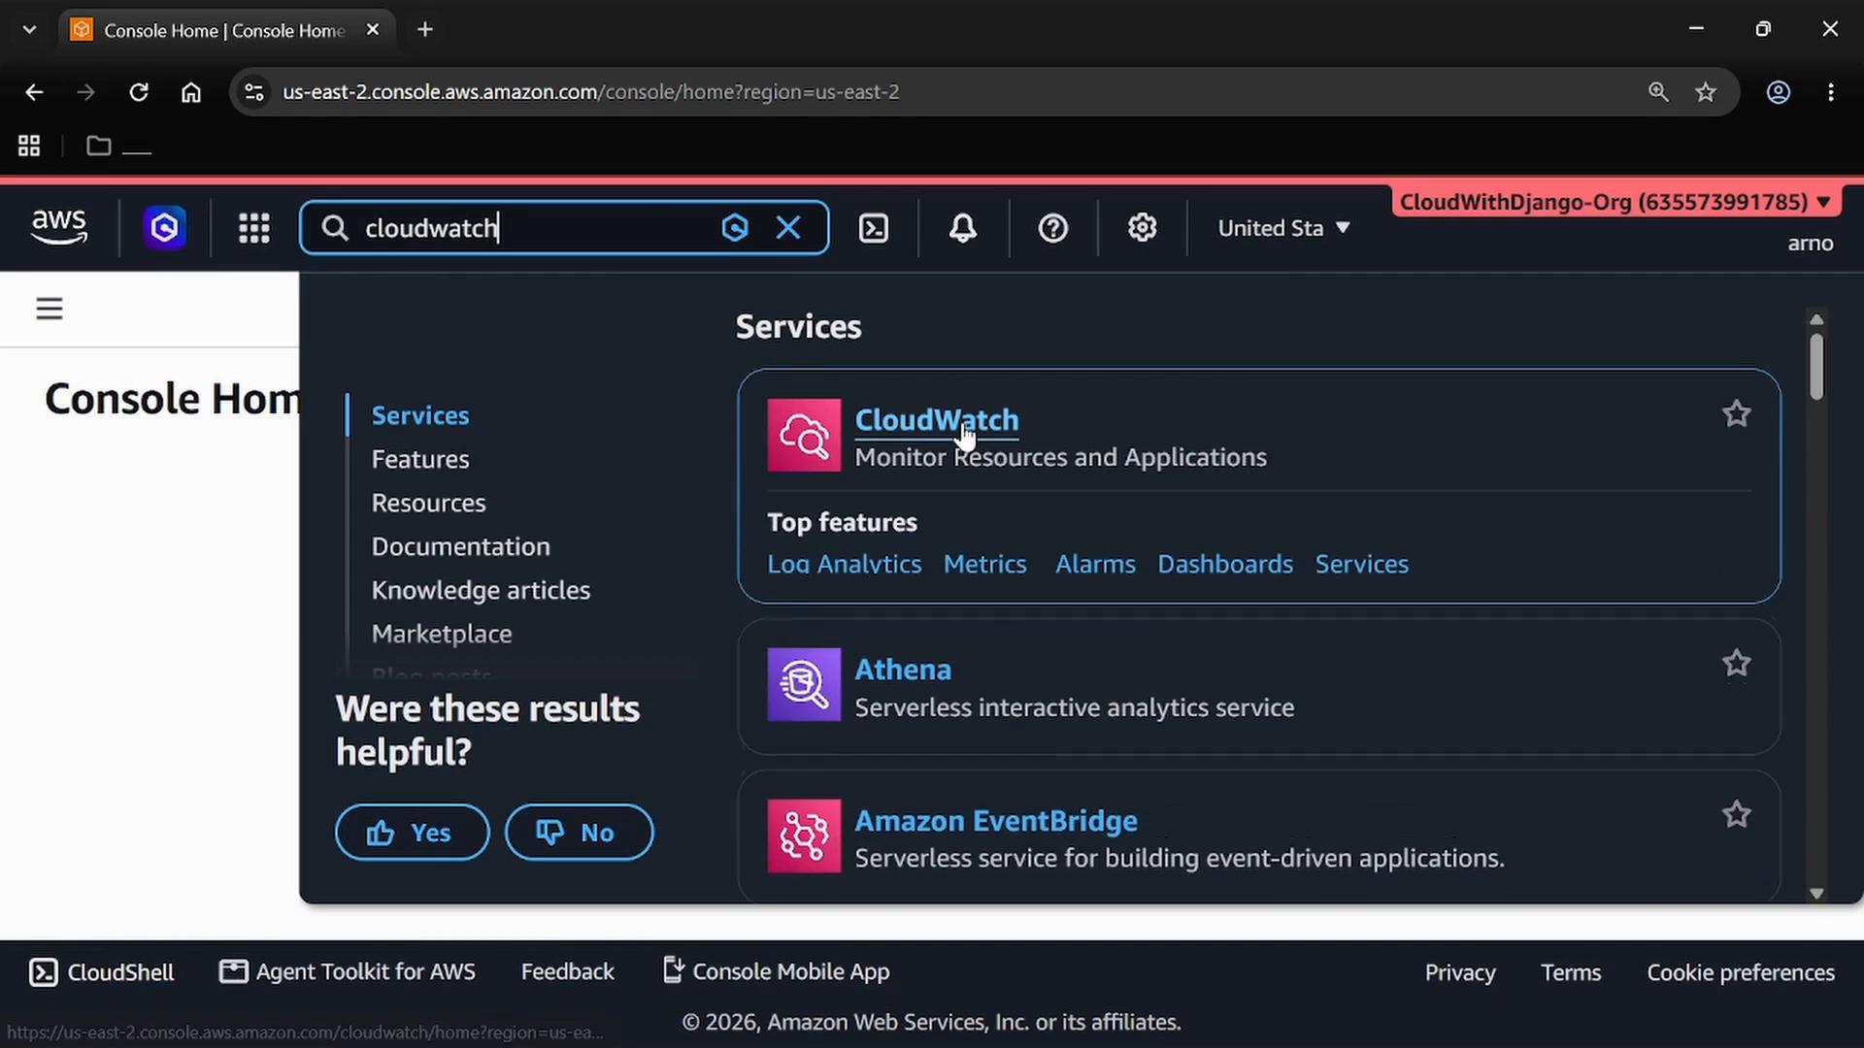Click the search results scrollbar down arrow
1864x1048 pixels.
(x=1816, y=894)
